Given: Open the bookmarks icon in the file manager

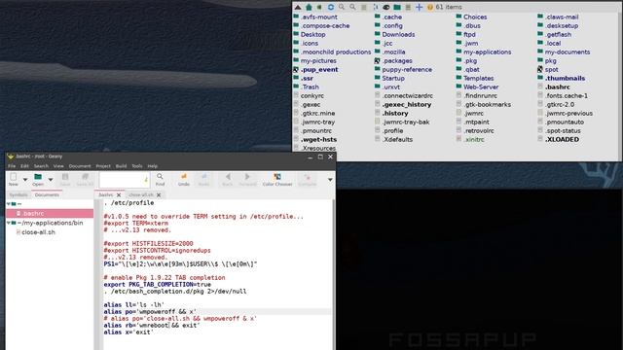Looking at the screenshot, I should click(319, 7).
